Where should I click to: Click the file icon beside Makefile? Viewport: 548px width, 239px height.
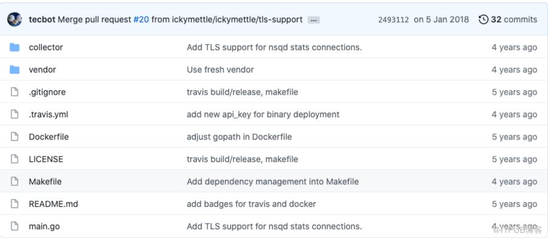click(14, 181)
